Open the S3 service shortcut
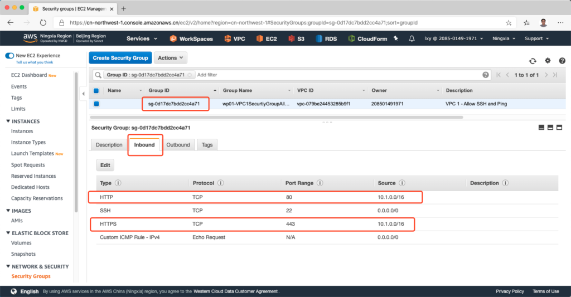The width and height of the screenshot is (571, 297). 296,38
